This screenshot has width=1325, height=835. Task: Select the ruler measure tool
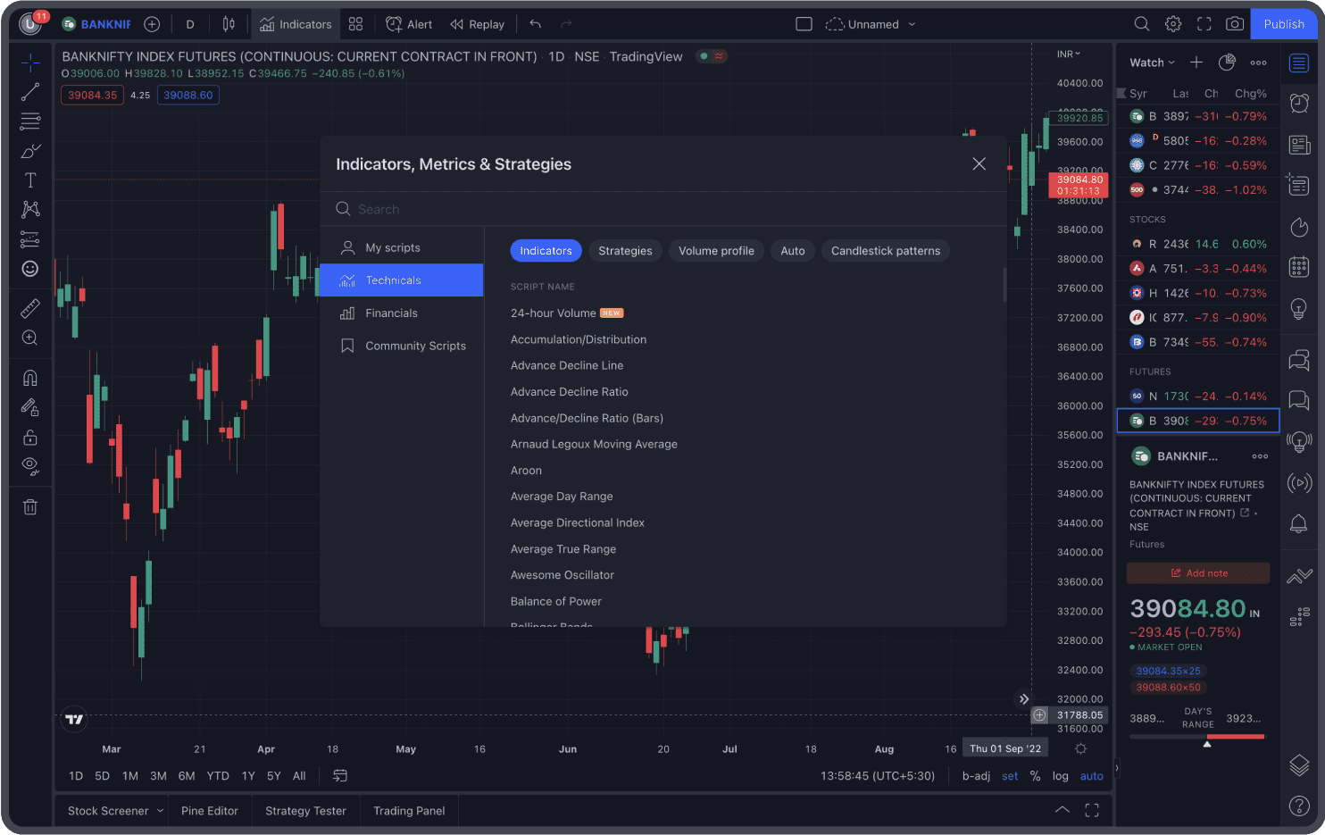[x=30, y=308]
